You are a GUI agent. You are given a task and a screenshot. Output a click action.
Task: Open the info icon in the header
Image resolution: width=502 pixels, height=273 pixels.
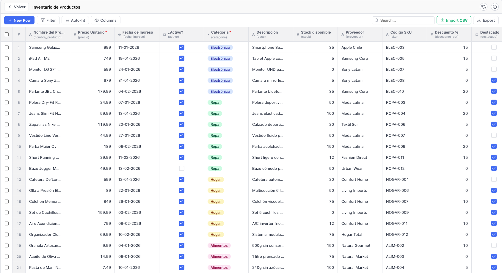pyautogui.click(x=495, y=7)
